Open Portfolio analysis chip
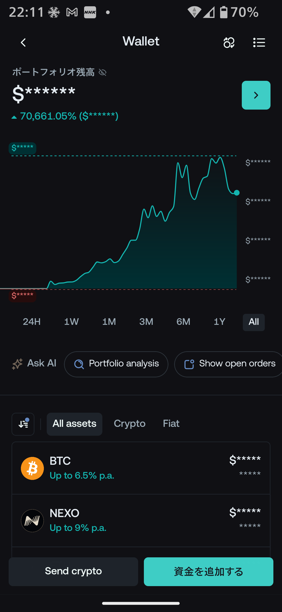This screenshot has width=282, height=612. 116,364
